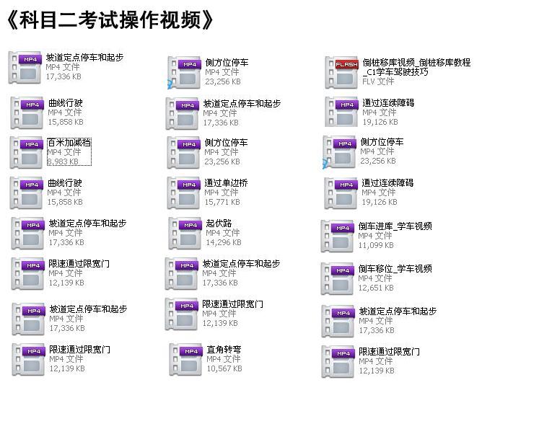Viewport: 539px width, 429px height.
Task: Select the 百米加减档 MP4 file icon
Action: [27, 153]
